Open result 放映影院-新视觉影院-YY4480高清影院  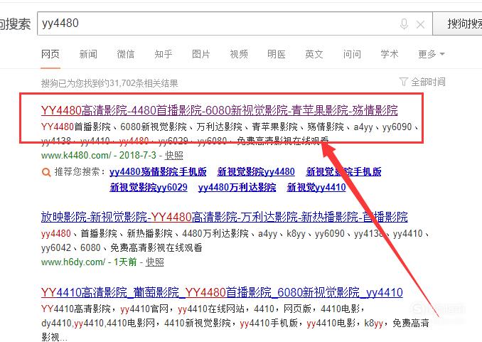(x=225, y=217)
